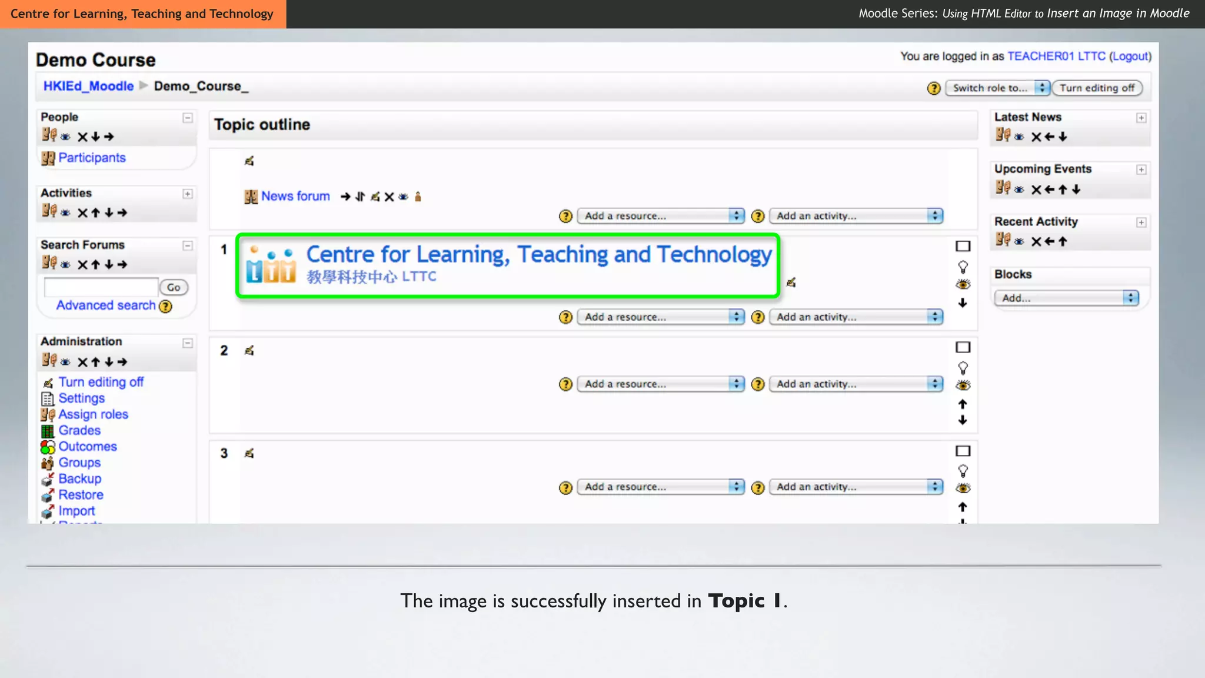This screenshot has height=678, width=1205.
Task: Move News forum right with indent arrow
Action: coord(345,197)
